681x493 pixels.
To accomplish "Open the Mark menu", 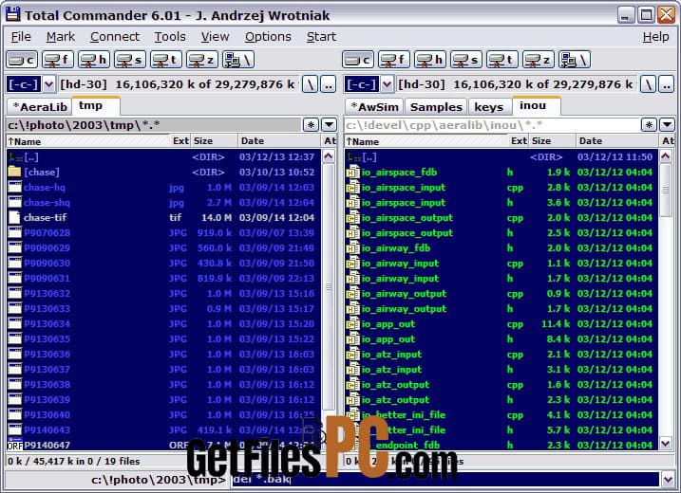I will (61, 37).
